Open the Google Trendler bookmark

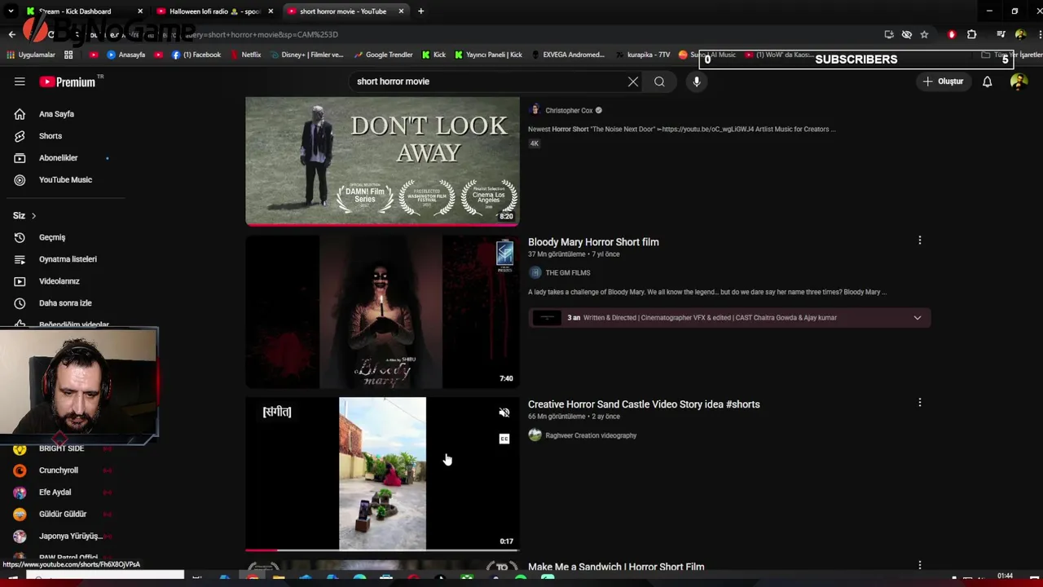382,55
